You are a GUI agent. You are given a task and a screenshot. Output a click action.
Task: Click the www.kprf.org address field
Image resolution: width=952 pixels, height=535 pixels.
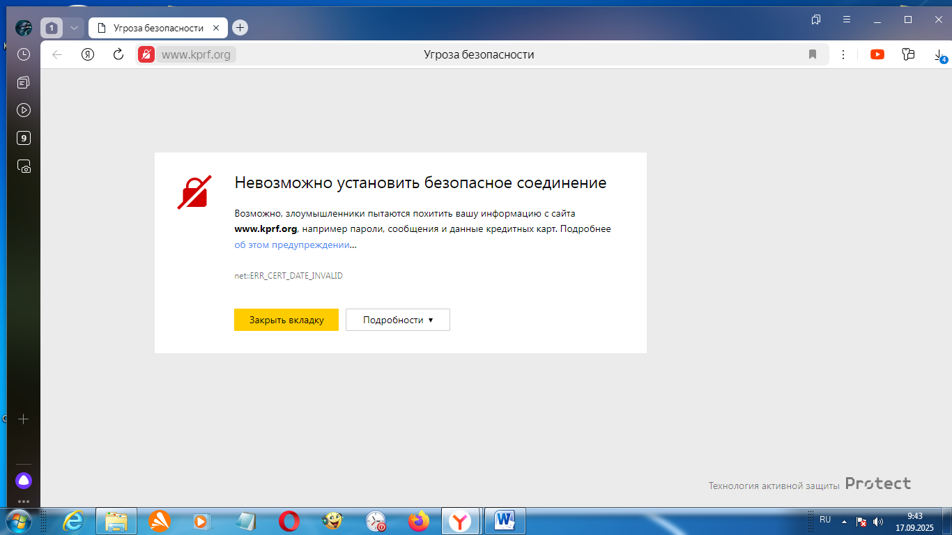point(197,54)
